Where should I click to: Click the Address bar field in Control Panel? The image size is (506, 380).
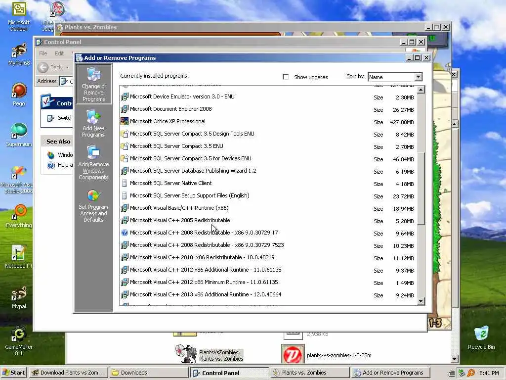[67, 81]
